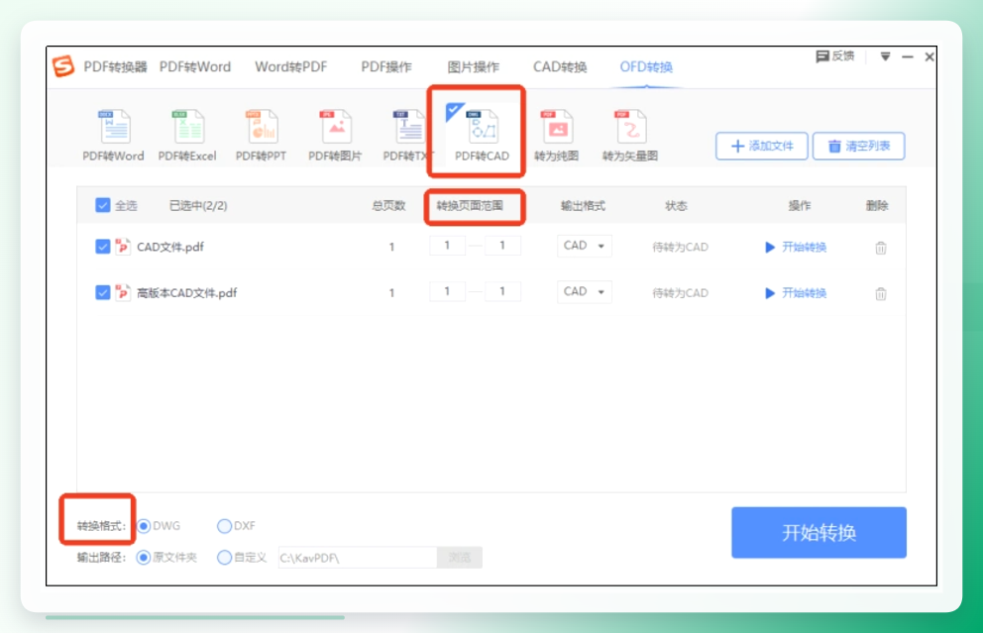Select the PDF转TXT conversion icon
Screen dimensions: 983x633
coord(408,135)
